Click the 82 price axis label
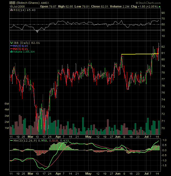Screen dimensions: 171x176 pos(163,47)
